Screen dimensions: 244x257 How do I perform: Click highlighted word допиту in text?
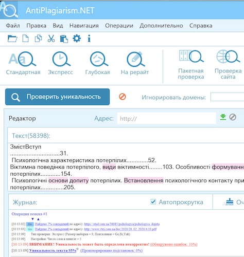click(x=79, y=180)
